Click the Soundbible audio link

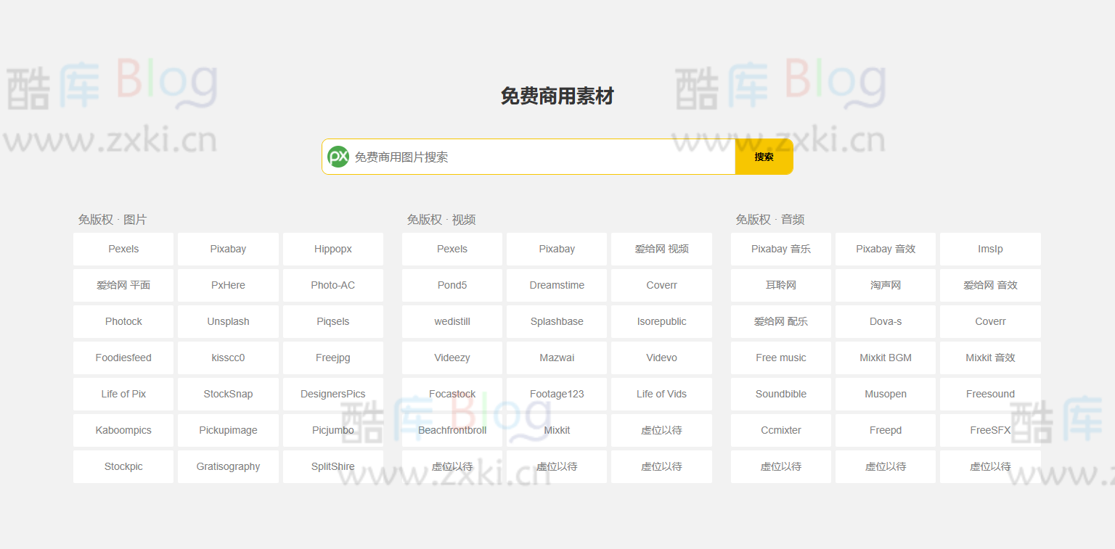pyautogui.click(x=780, y=394)
